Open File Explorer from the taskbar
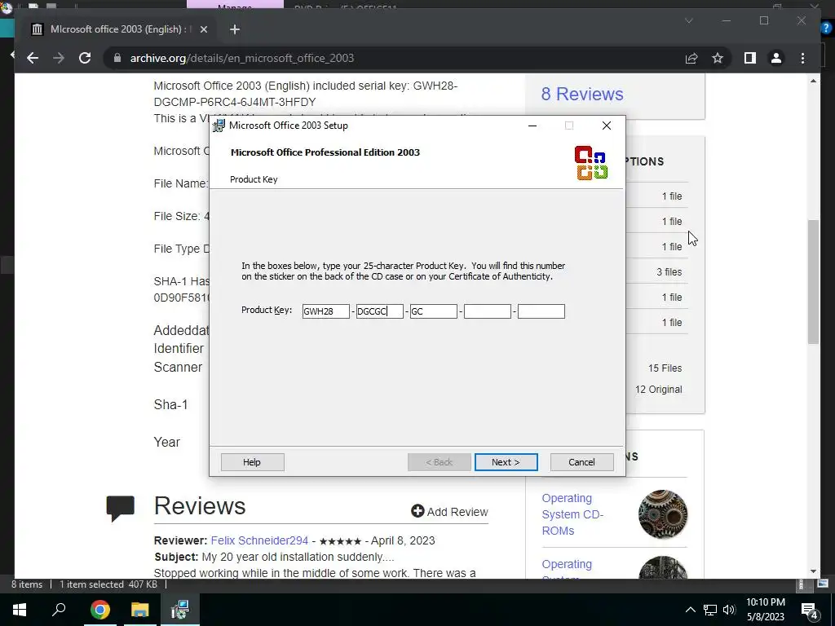This screenshot has height=626, width=835. click(140, 609)
